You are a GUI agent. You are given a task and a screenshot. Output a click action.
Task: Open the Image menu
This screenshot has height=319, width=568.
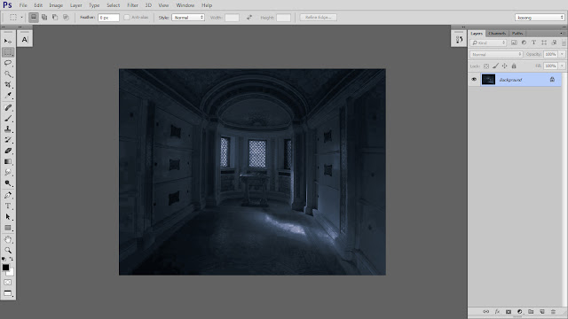56,5
